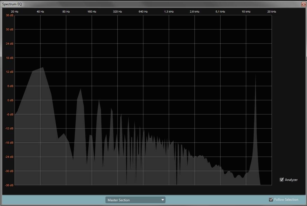This screenshot has width=307, height=206.
Task: Select the Follow Selection label text
Action: [286, 199]
